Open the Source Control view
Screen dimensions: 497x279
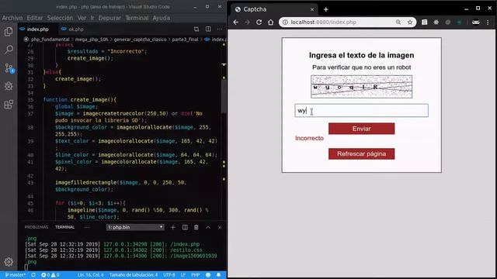pyautogui.click(x=9, y=68)
